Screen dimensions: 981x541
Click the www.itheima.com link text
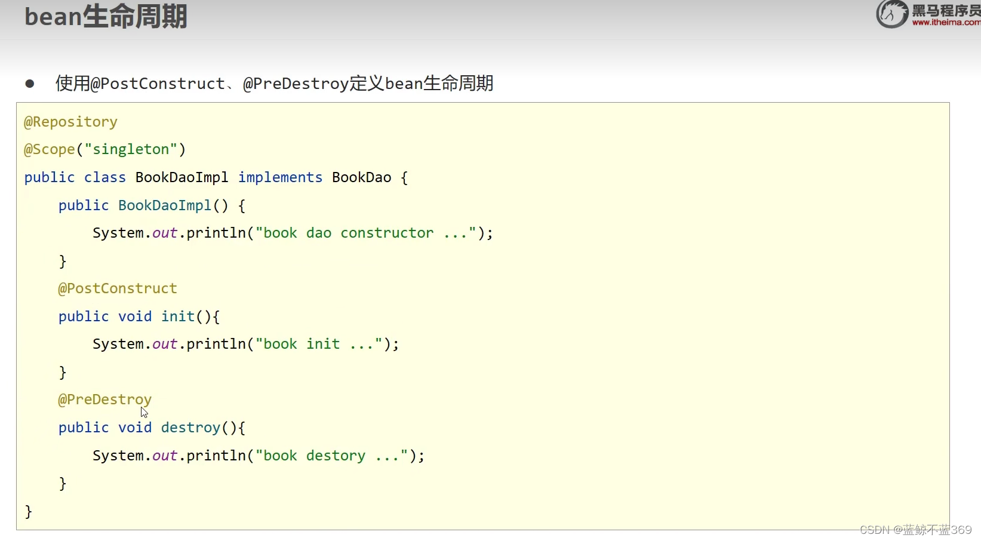click(946, 23)
